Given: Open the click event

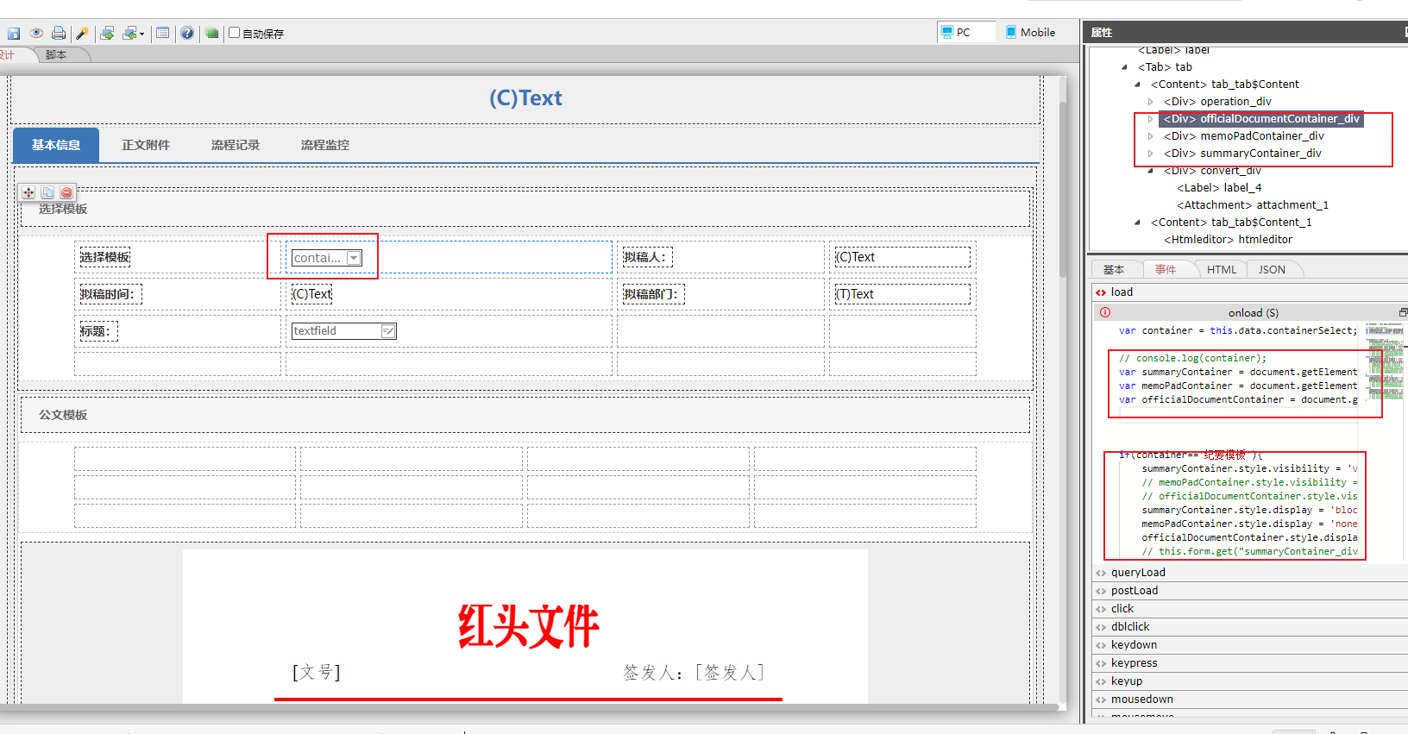Looking at the screenshot, I should [x=1250, y=609].
